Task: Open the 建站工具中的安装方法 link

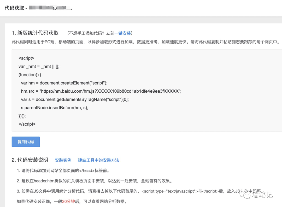Action: point(98,160)
